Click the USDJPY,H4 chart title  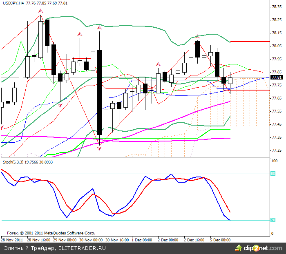[12, 3]
